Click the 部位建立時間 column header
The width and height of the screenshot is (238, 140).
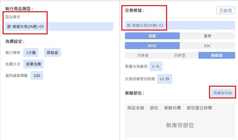(x=199, y=108)
